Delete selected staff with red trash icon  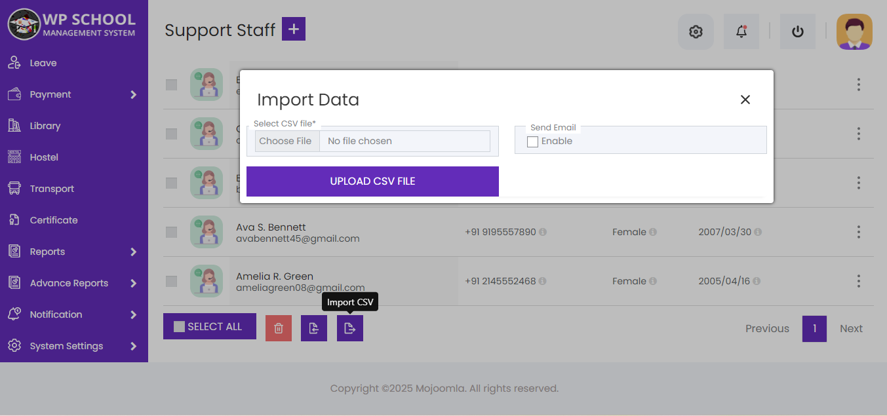279,328
